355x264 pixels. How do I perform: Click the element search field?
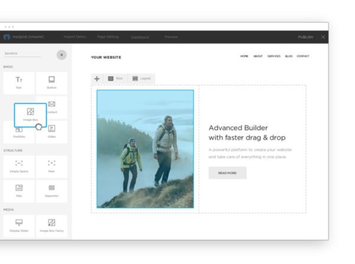(22, 54)
